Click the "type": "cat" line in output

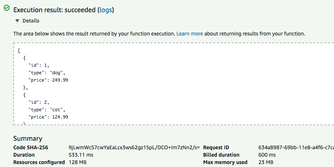pos(46,110)
